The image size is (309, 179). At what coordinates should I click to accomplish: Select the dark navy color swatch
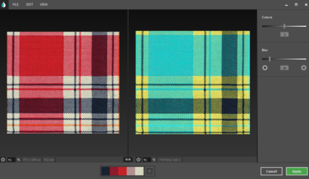tap(106, 171)
